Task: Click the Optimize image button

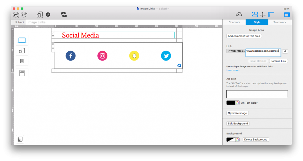Action: tap(237, 113)
